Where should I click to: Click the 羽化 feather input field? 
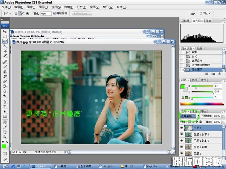(x=46, y=14)
